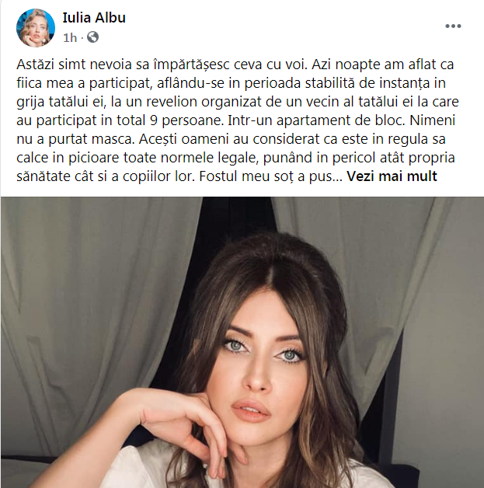Open the post via the 1h timestamp
The width and height of the screenshot is (484, 488).
[70, 37]
